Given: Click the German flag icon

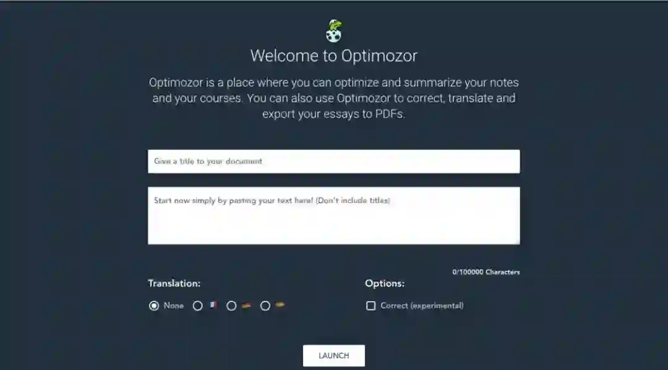Looking at the screenshot, I should [x=247, y=305].
